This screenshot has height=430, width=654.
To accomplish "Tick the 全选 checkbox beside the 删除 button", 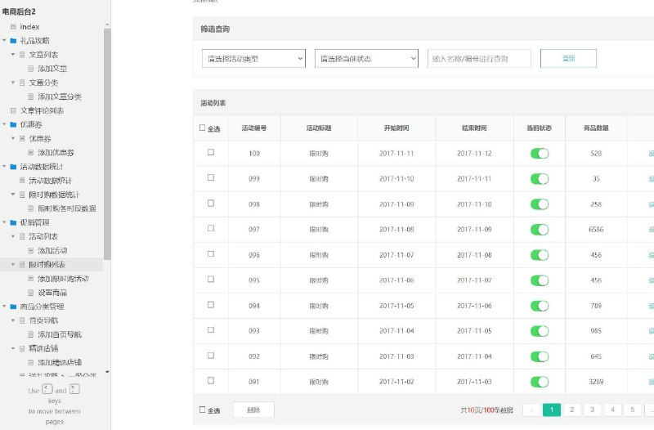I will coord(202,410).
